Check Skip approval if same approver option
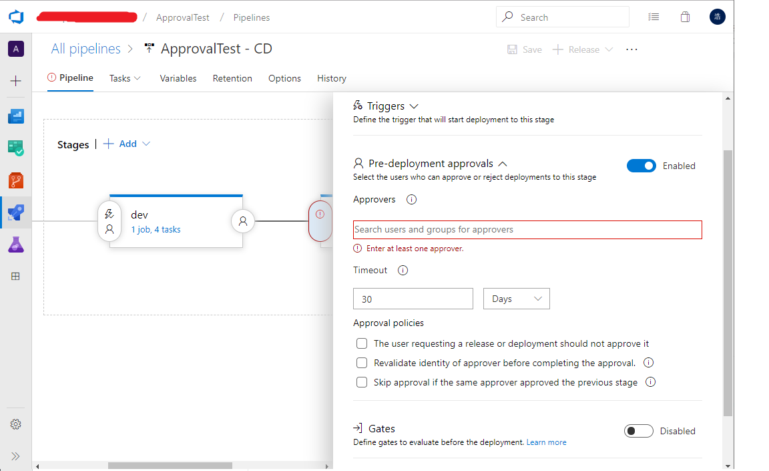769x471 pixels. 361,382
